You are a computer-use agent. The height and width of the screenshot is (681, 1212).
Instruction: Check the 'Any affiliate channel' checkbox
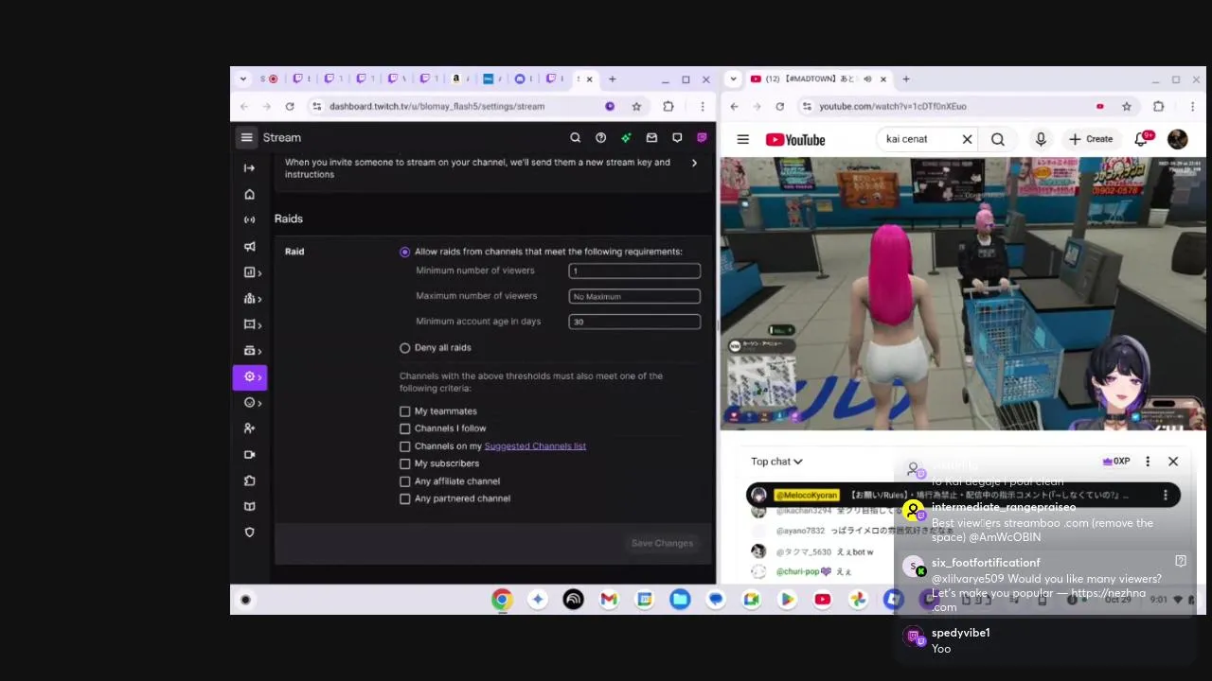point(405,481)
